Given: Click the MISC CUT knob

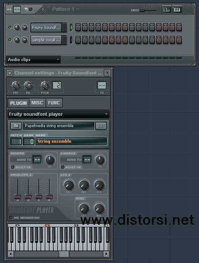Looking at the screenshot, I should coord(84,208).
